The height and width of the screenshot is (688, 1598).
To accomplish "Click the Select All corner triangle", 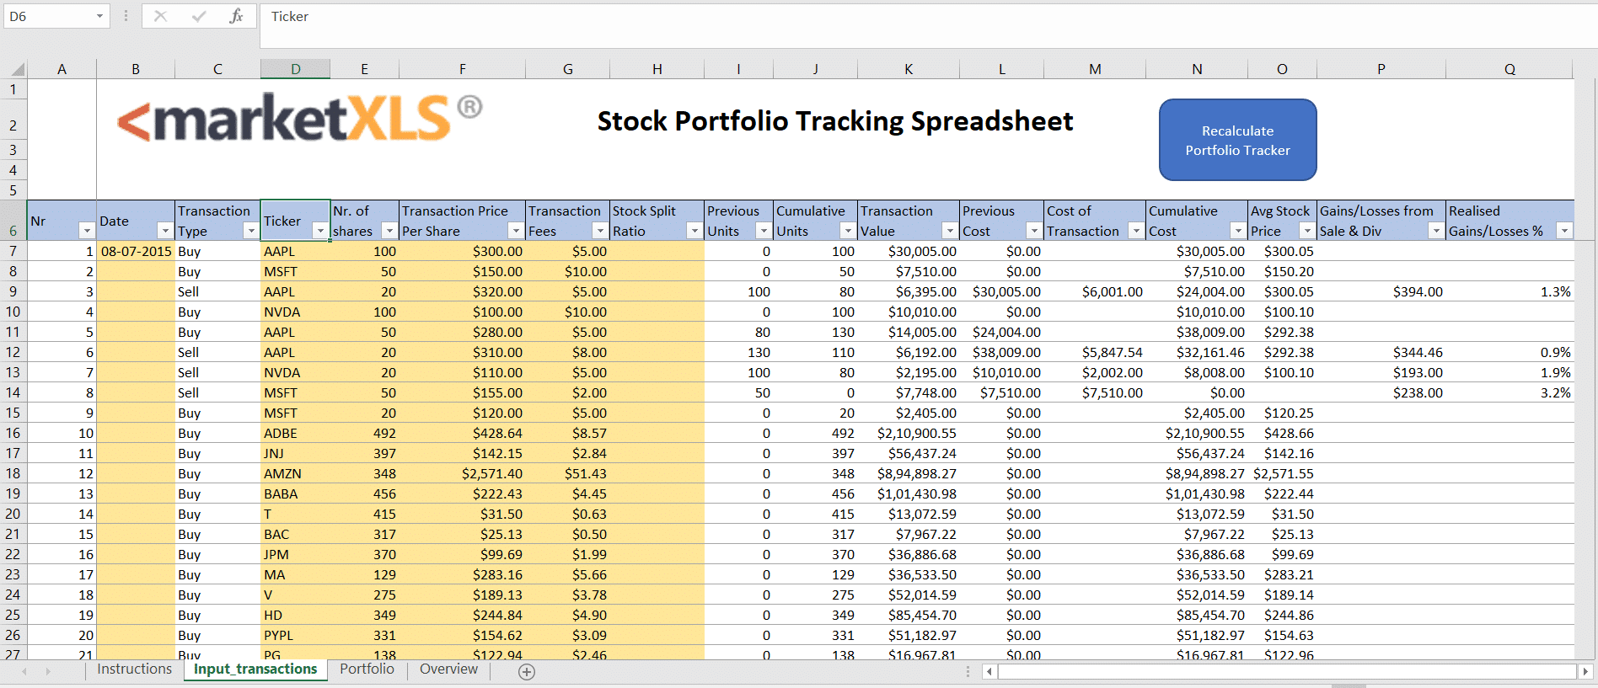I will 17,69.
